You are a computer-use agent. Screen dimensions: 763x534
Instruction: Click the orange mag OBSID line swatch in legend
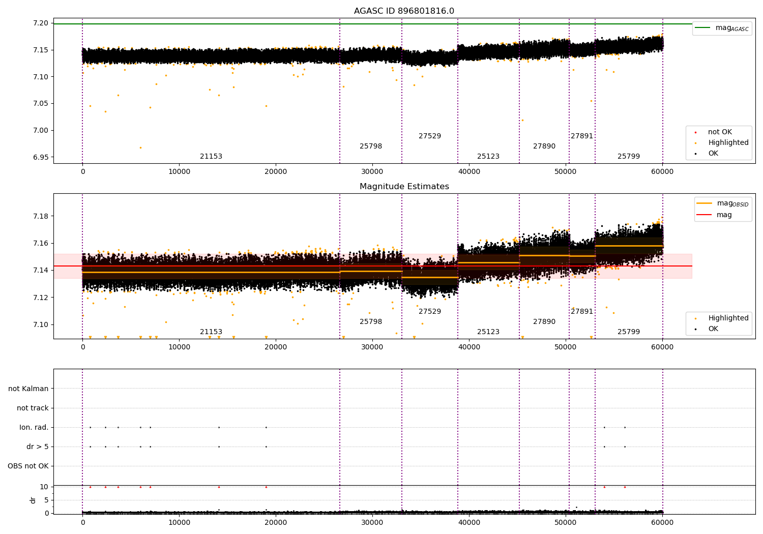coord(705,203)
